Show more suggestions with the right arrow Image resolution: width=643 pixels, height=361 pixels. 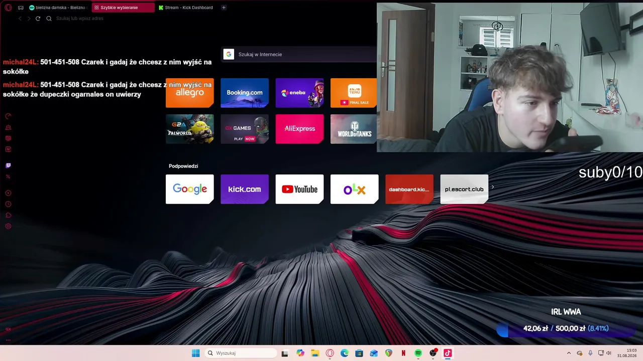(492, 188)
